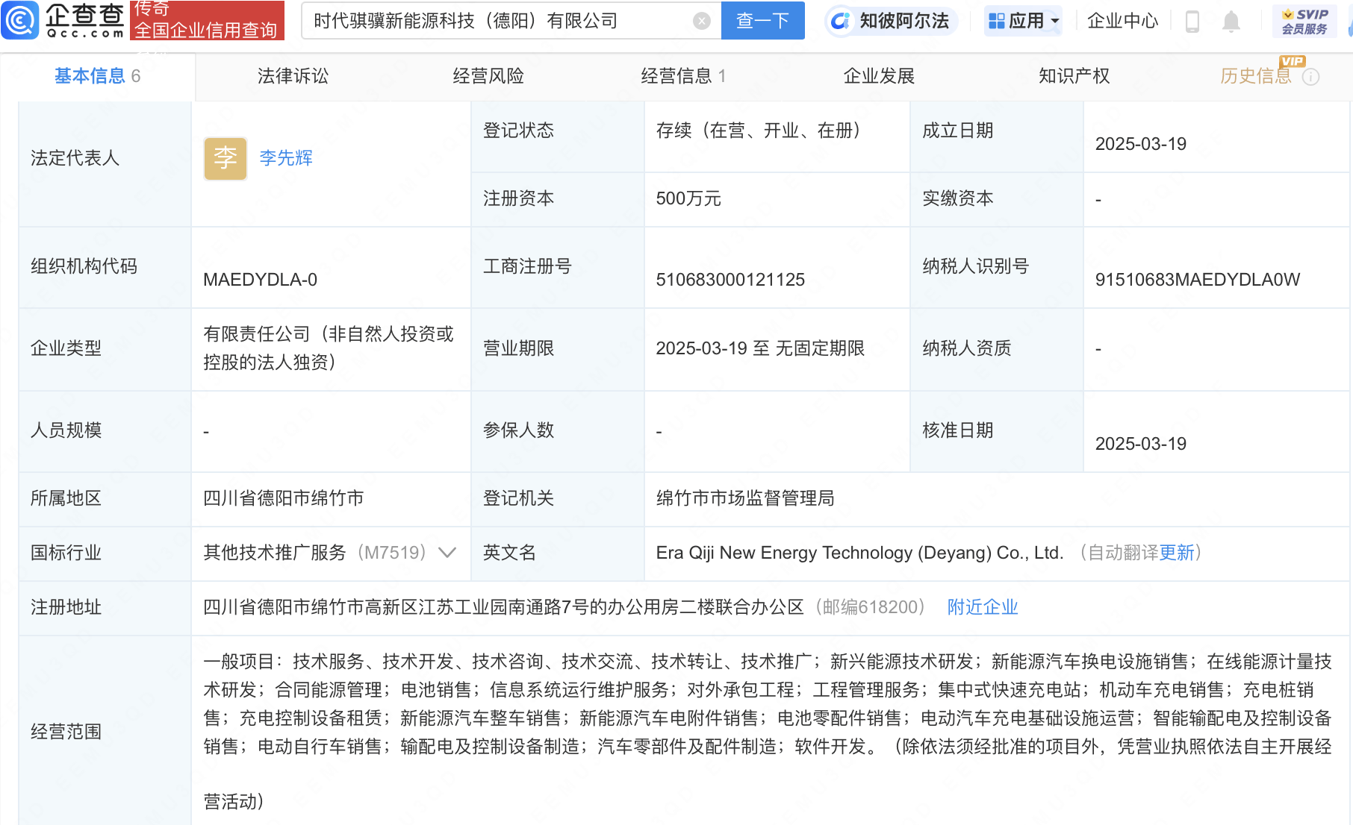Open 企业中心 link

point(1122,21)
